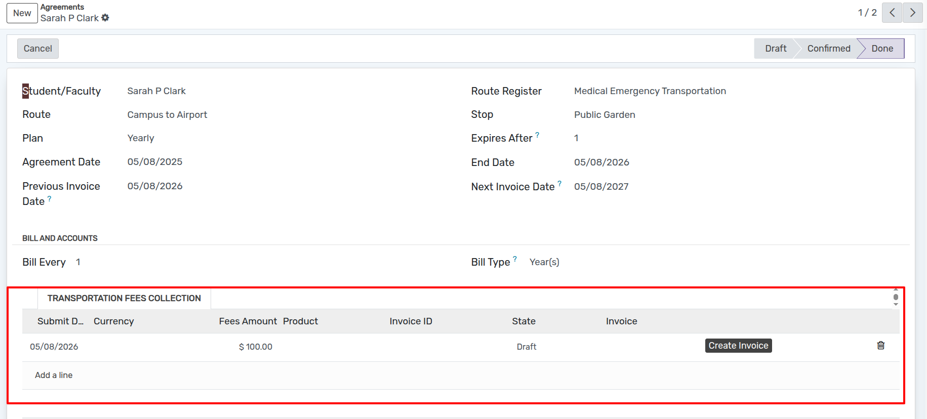This screenshot has height=419, width=927.
Task: Open the gear settings icon beside Sarah P Clark
Action: coord(105,18)
